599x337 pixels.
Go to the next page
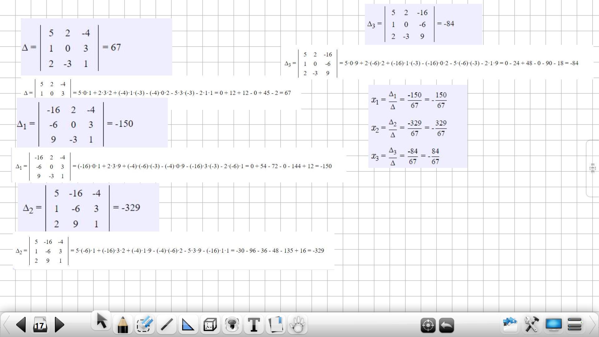59,325
